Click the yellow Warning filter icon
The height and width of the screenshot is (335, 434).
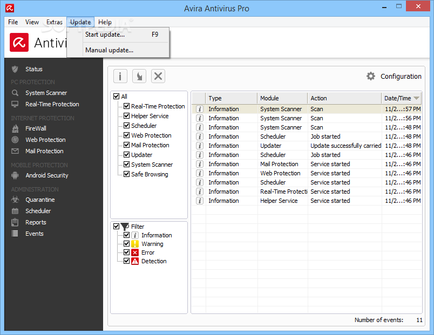click(135, 244)
